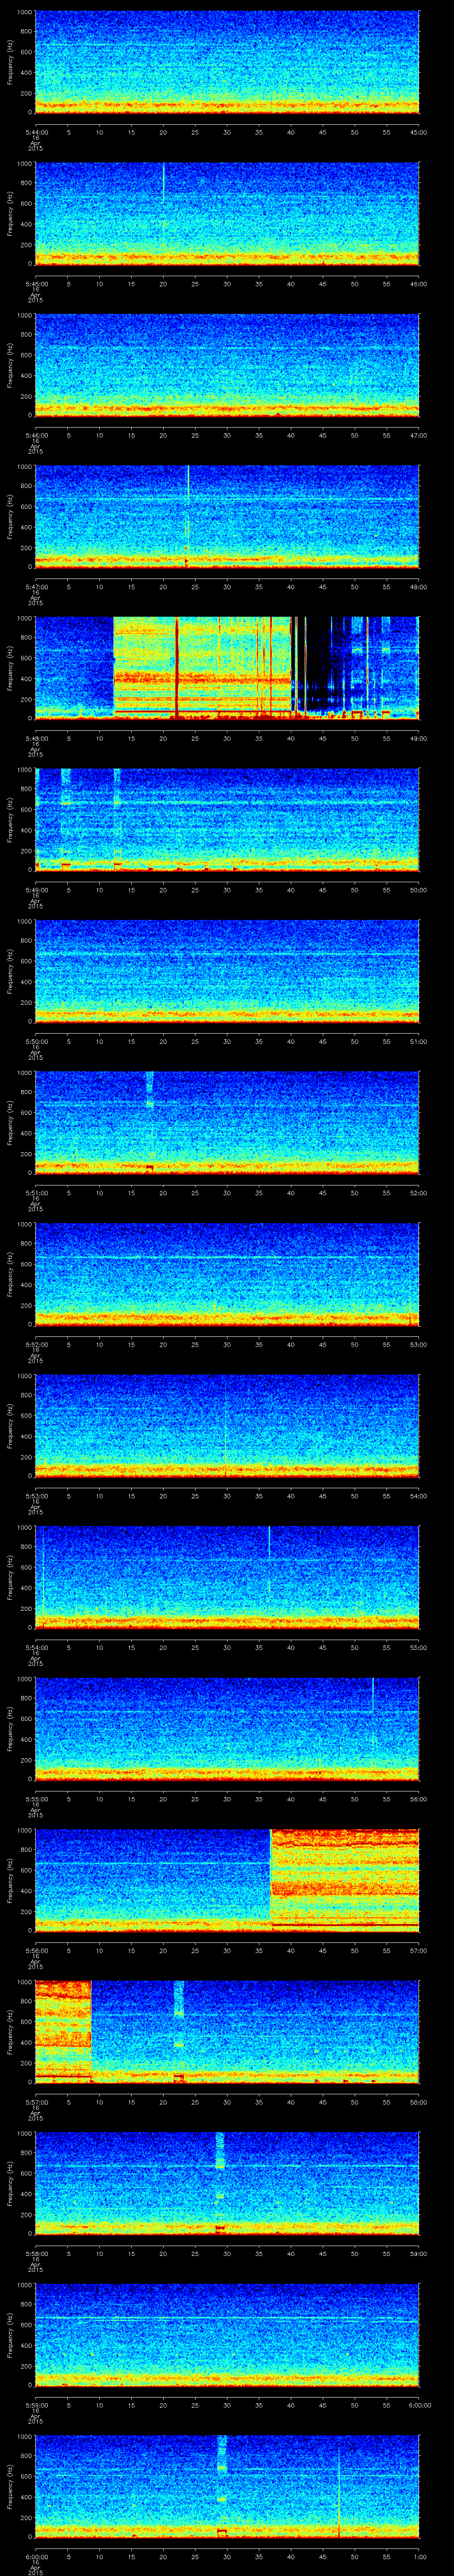Click the vertical spike in the 5:54 panel

pyautogui.click(x=270, y=1560)
